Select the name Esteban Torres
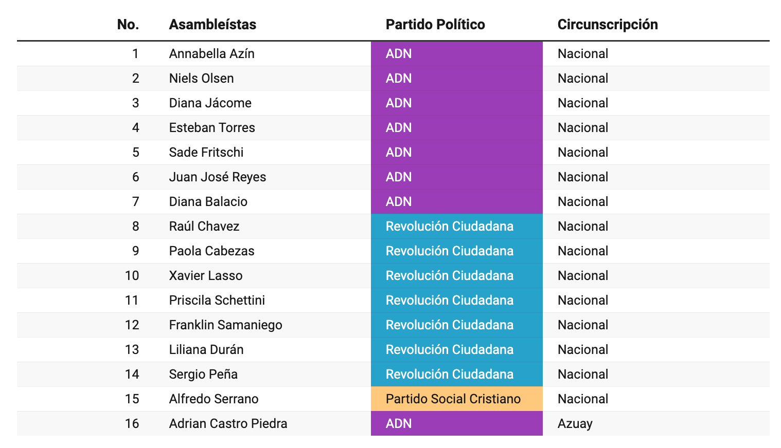This screenshot has width=781, height=448. pos(212,128)
